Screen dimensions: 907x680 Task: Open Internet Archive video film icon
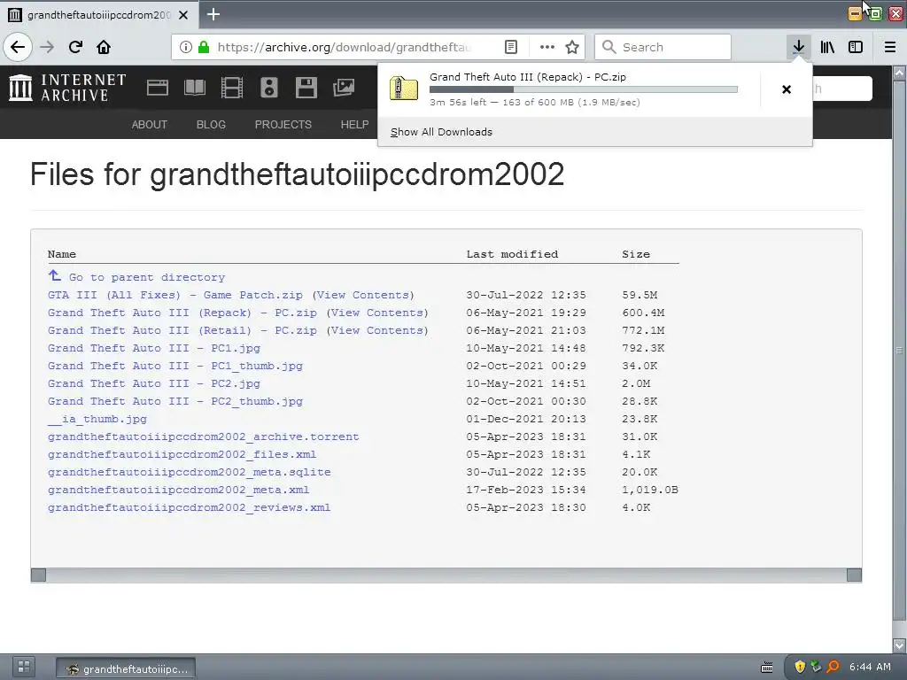point(232,88)
